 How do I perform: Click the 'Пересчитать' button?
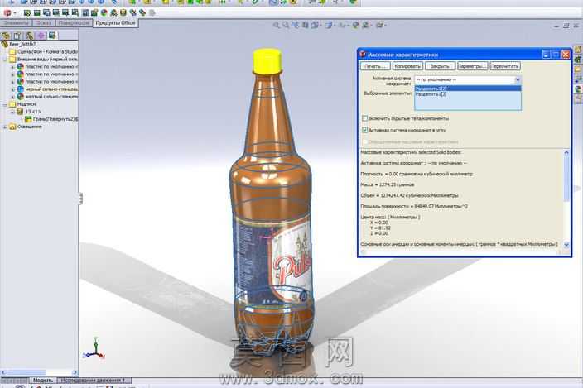tap(504, 66)
